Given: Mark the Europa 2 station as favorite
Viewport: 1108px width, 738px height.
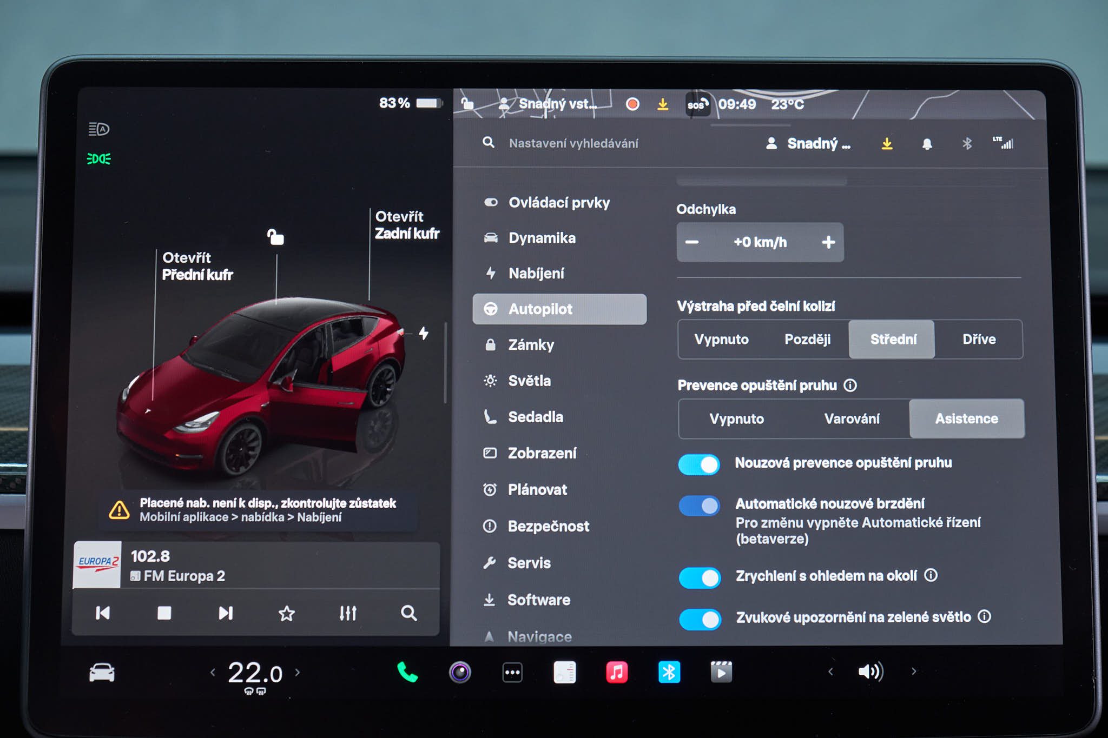Looking at the screenshot, I should (x=286, y=613).
